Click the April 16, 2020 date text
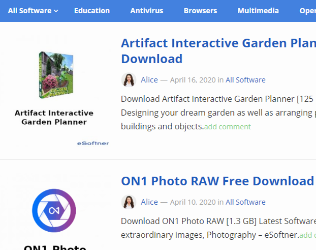 coord(193,80)
